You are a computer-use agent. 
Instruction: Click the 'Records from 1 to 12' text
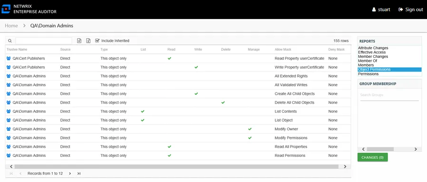click(x=45, y=173)
